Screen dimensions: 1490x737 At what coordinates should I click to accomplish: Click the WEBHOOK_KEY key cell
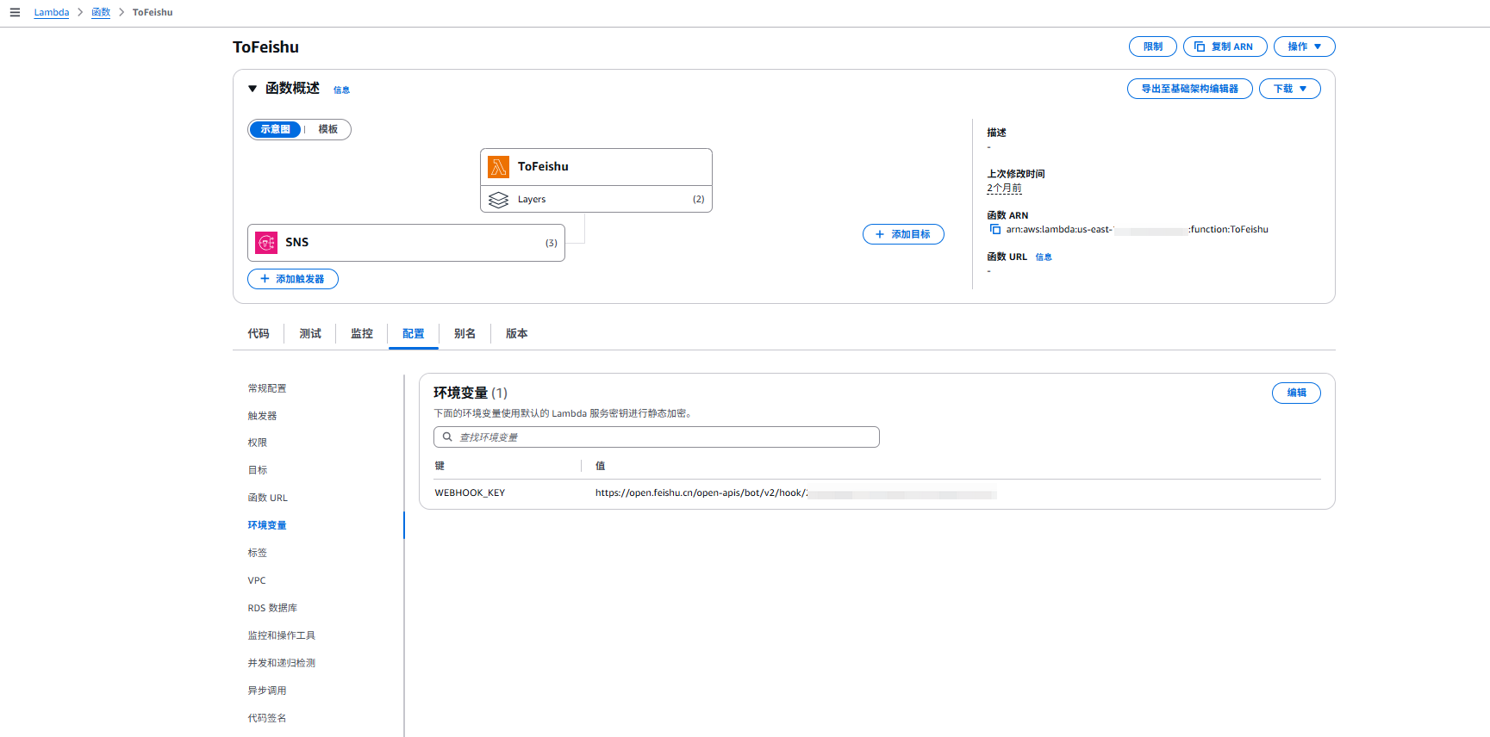pyautogui.click(x=470, y=493)
